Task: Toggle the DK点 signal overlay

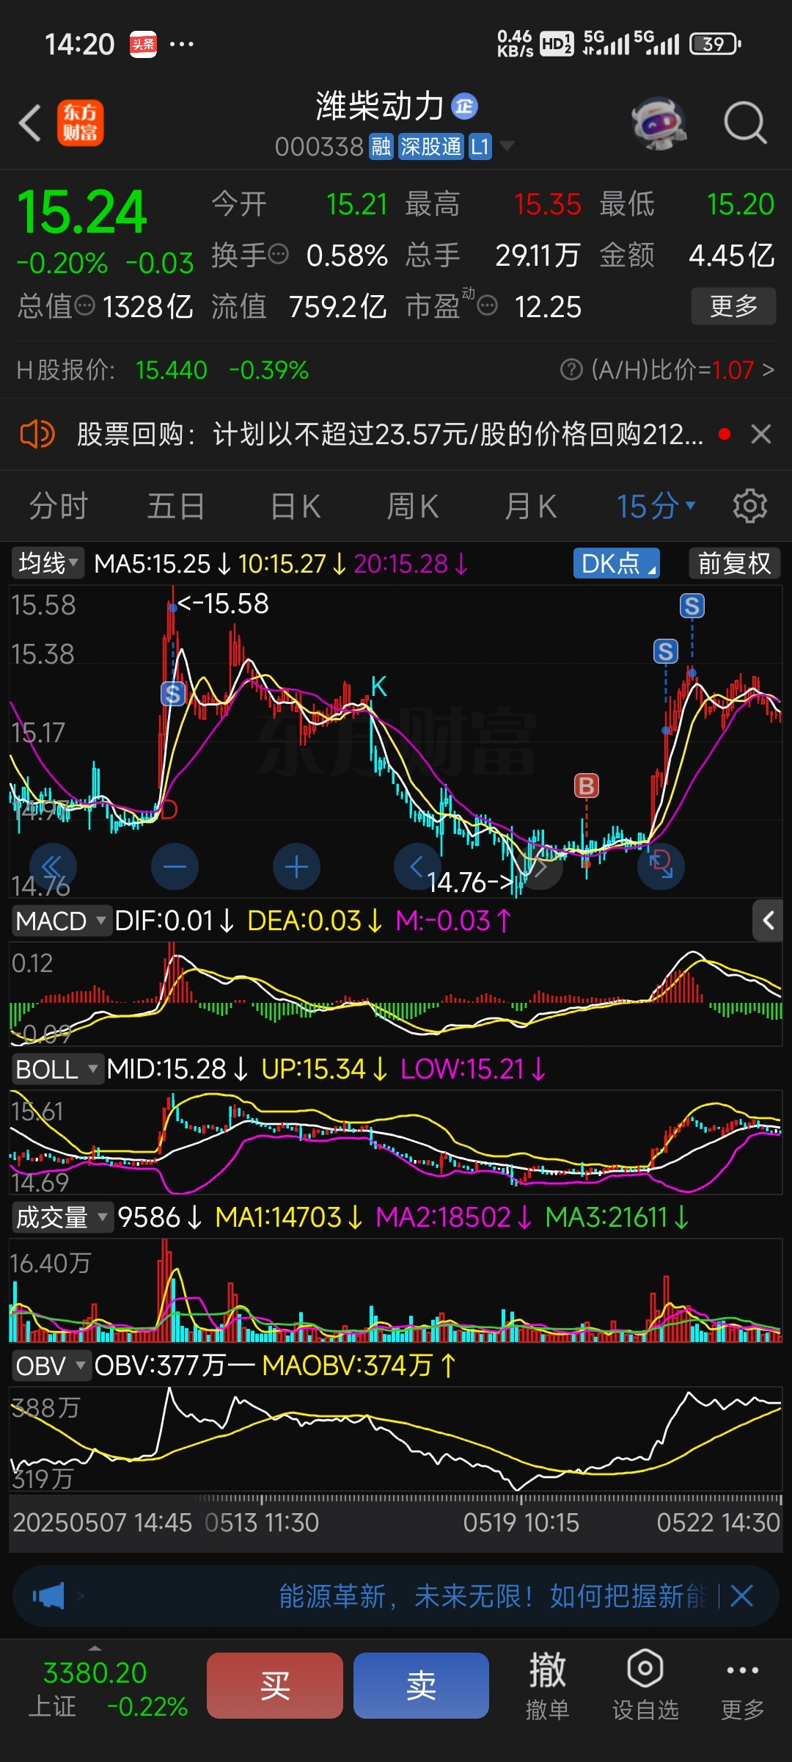Action: click(616, 563)
